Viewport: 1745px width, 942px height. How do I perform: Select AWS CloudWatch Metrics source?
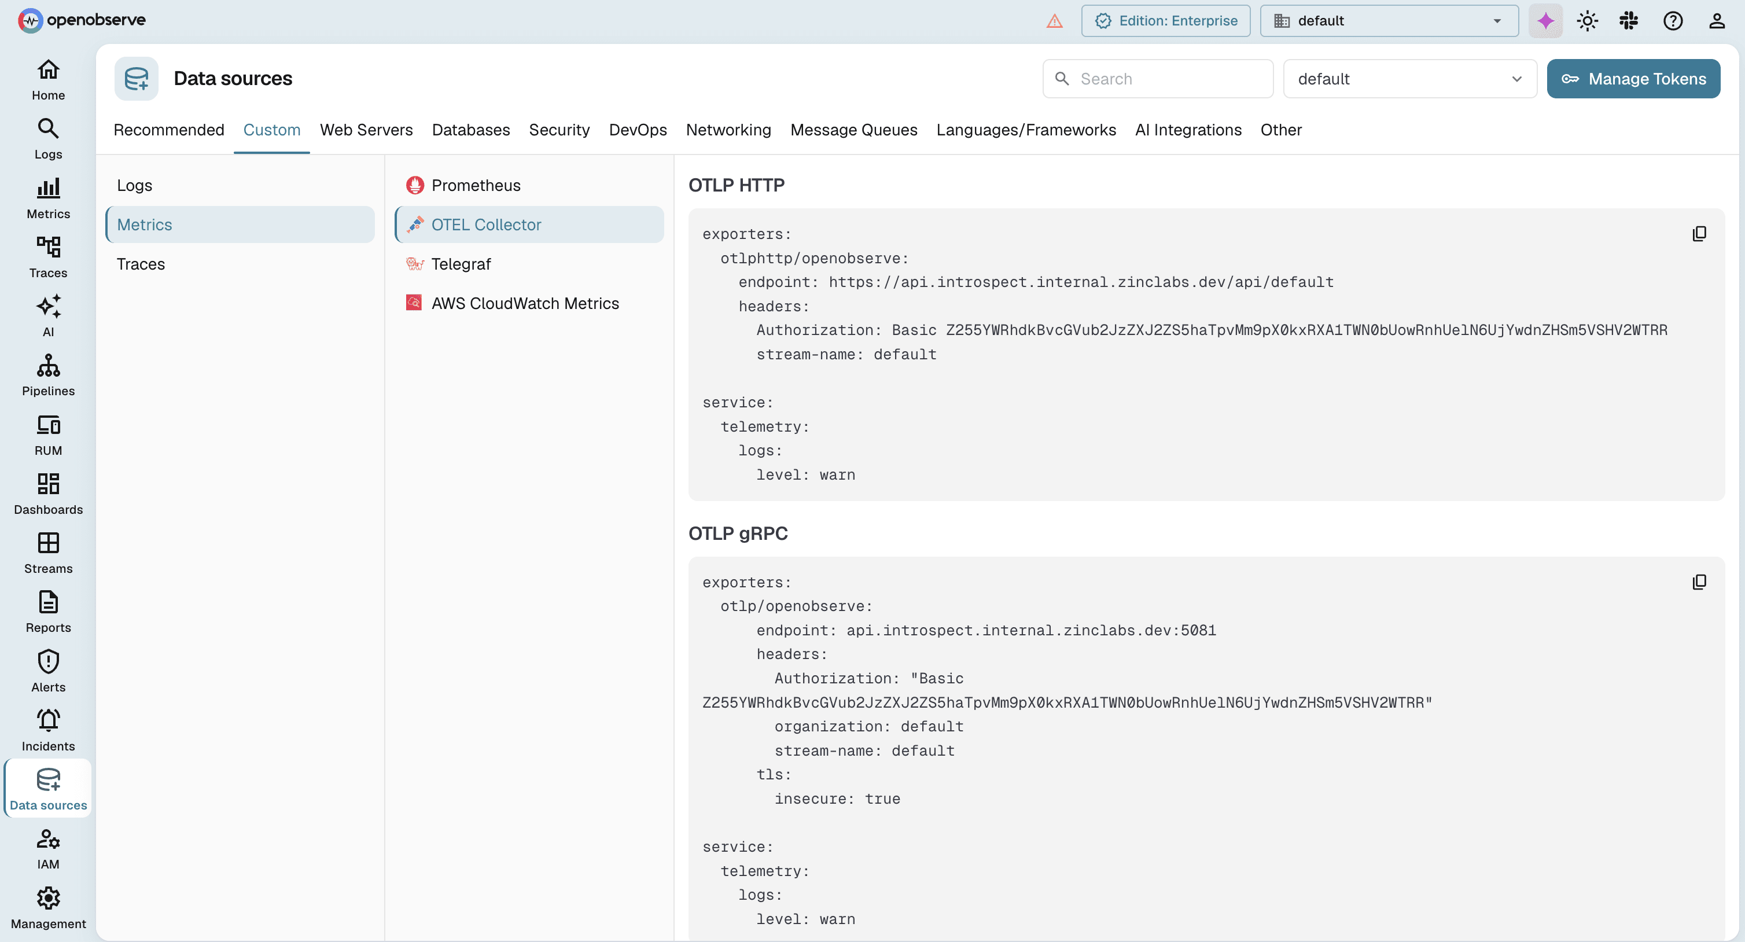tap(529, 304)
